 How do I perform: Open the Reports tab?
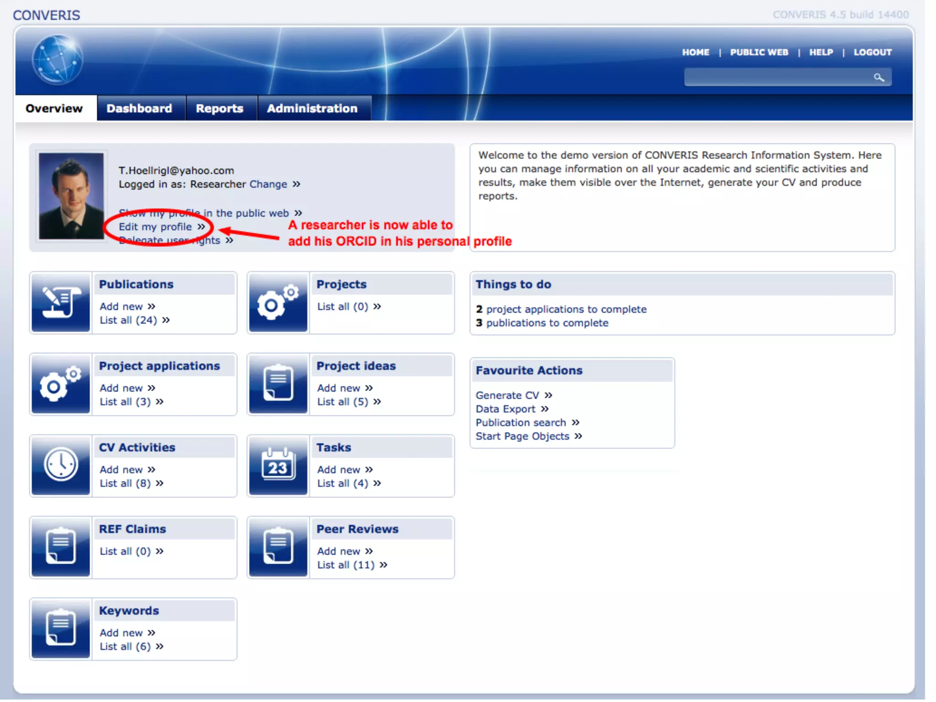(219, 109)
